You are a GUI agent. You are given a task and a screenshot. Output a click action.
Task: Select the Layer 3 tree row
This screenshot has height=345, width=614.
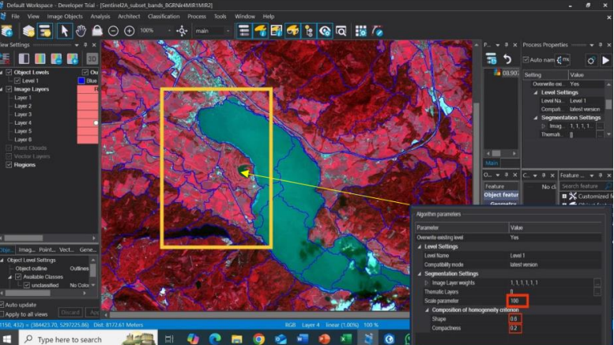pyautogui.click(x=23, y=114)
